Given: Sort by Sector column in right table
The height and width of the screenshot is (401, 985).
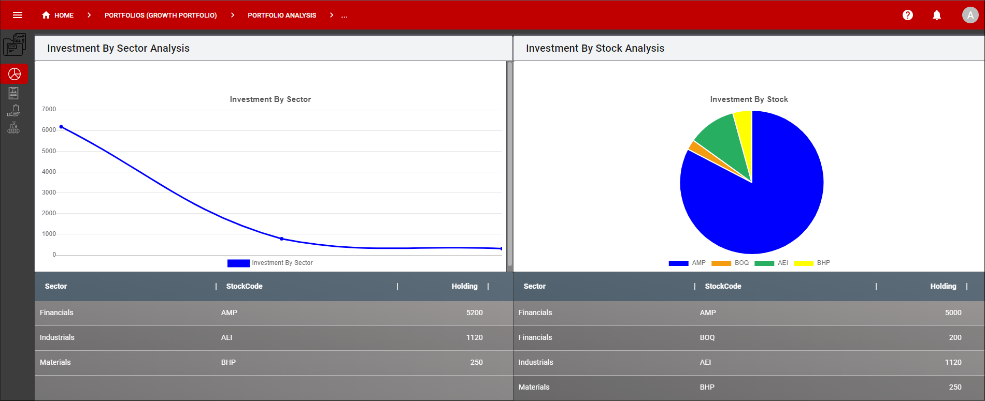Looking at the screenshot, I should pos(535,286).
